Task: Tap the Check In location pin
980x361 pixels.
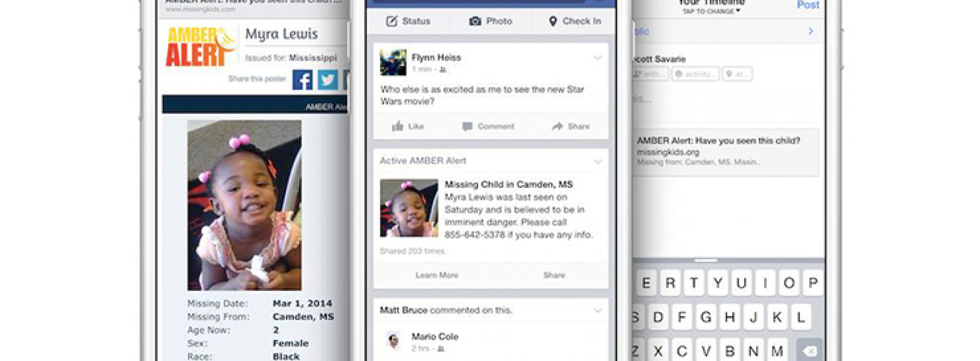Action: pyautogui.click(x=553, y=21)
